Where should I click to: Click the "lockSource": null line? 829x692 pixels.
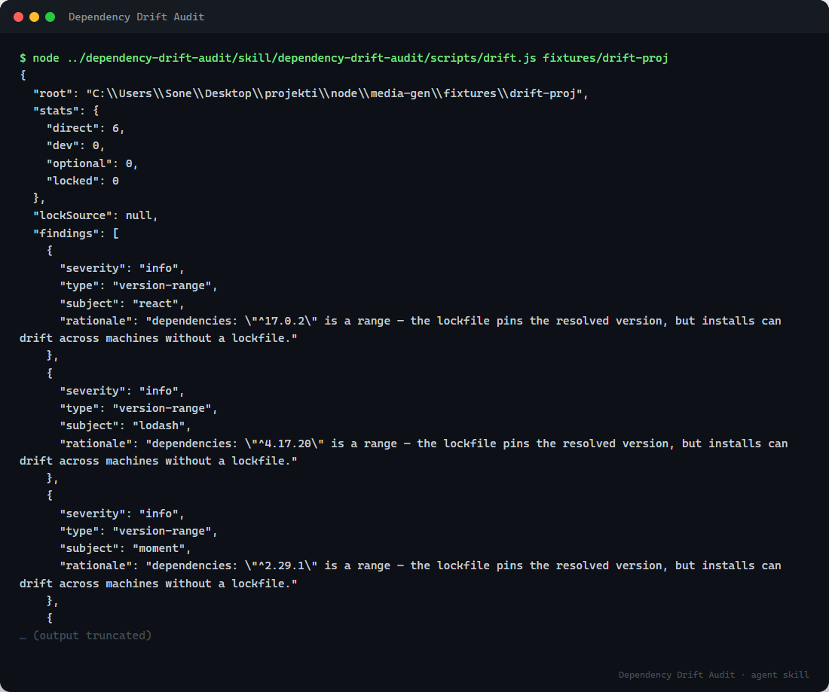[x=95, y=215]
